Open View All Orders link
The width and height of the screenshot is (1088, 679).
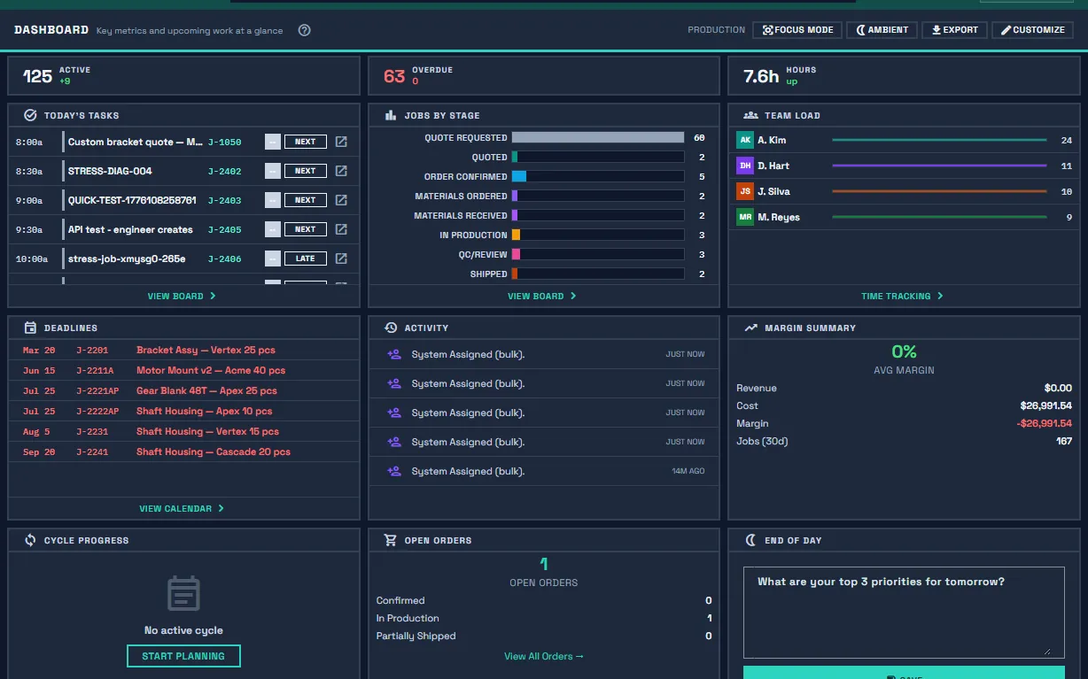pyautogui.click(x=544, y=656)
